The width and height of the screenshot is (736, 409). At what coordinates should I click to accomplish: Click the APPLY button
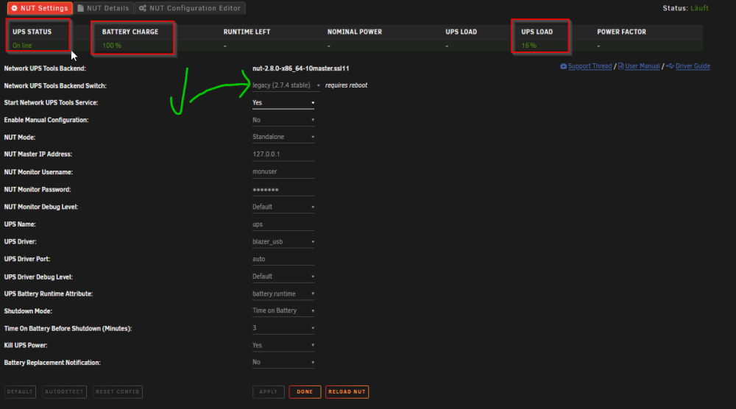coord(269,391)
